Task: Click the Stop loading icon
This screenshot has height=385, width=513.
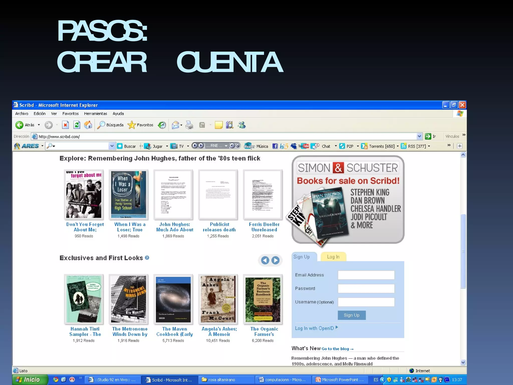Action: pyautogui.click(x=65, y=125)
